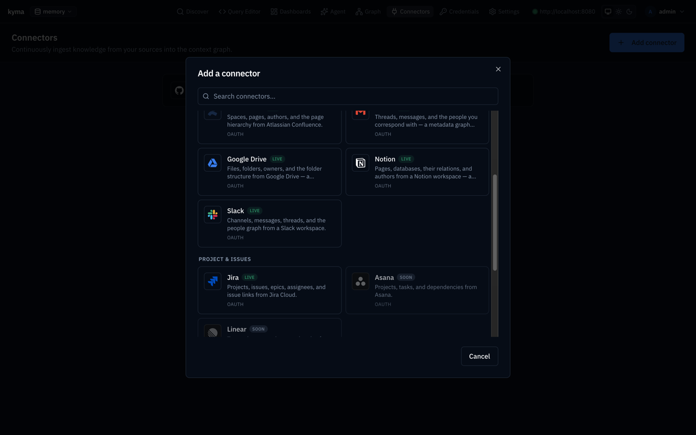Open the memory database dropdown
This screenshot has height=435, width=696.
point(53,11)
